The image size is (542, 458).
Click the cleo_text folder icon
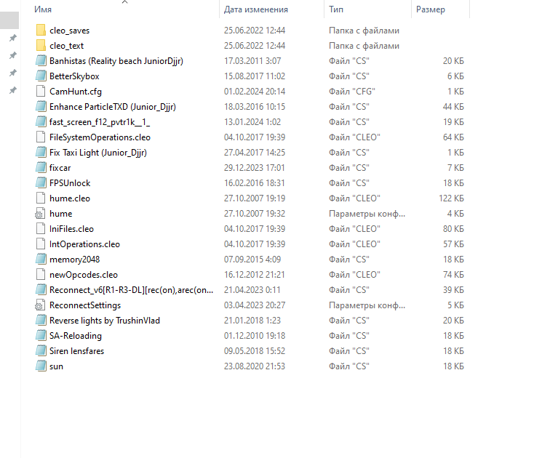[x=41, y=46]
